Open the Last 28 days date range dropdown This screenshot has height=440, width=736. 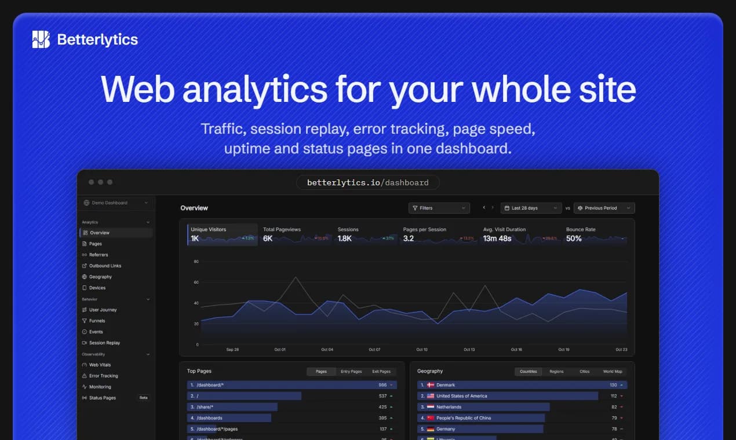click(531, 208)
